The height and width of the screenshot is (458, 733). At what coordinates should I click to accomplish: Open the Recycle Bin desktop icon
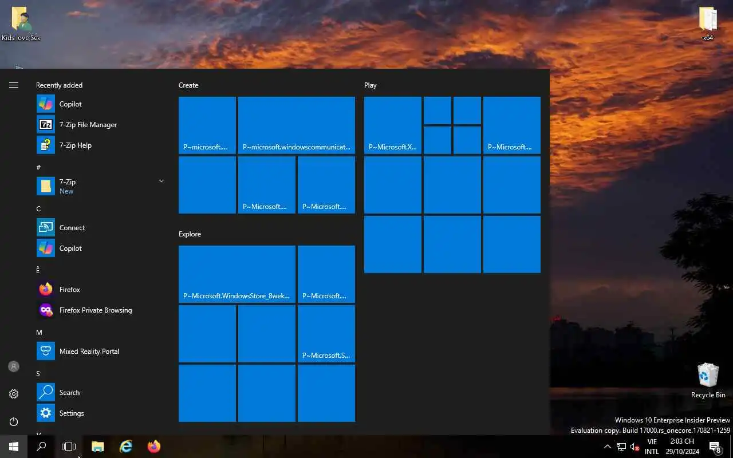coord(708,380)
